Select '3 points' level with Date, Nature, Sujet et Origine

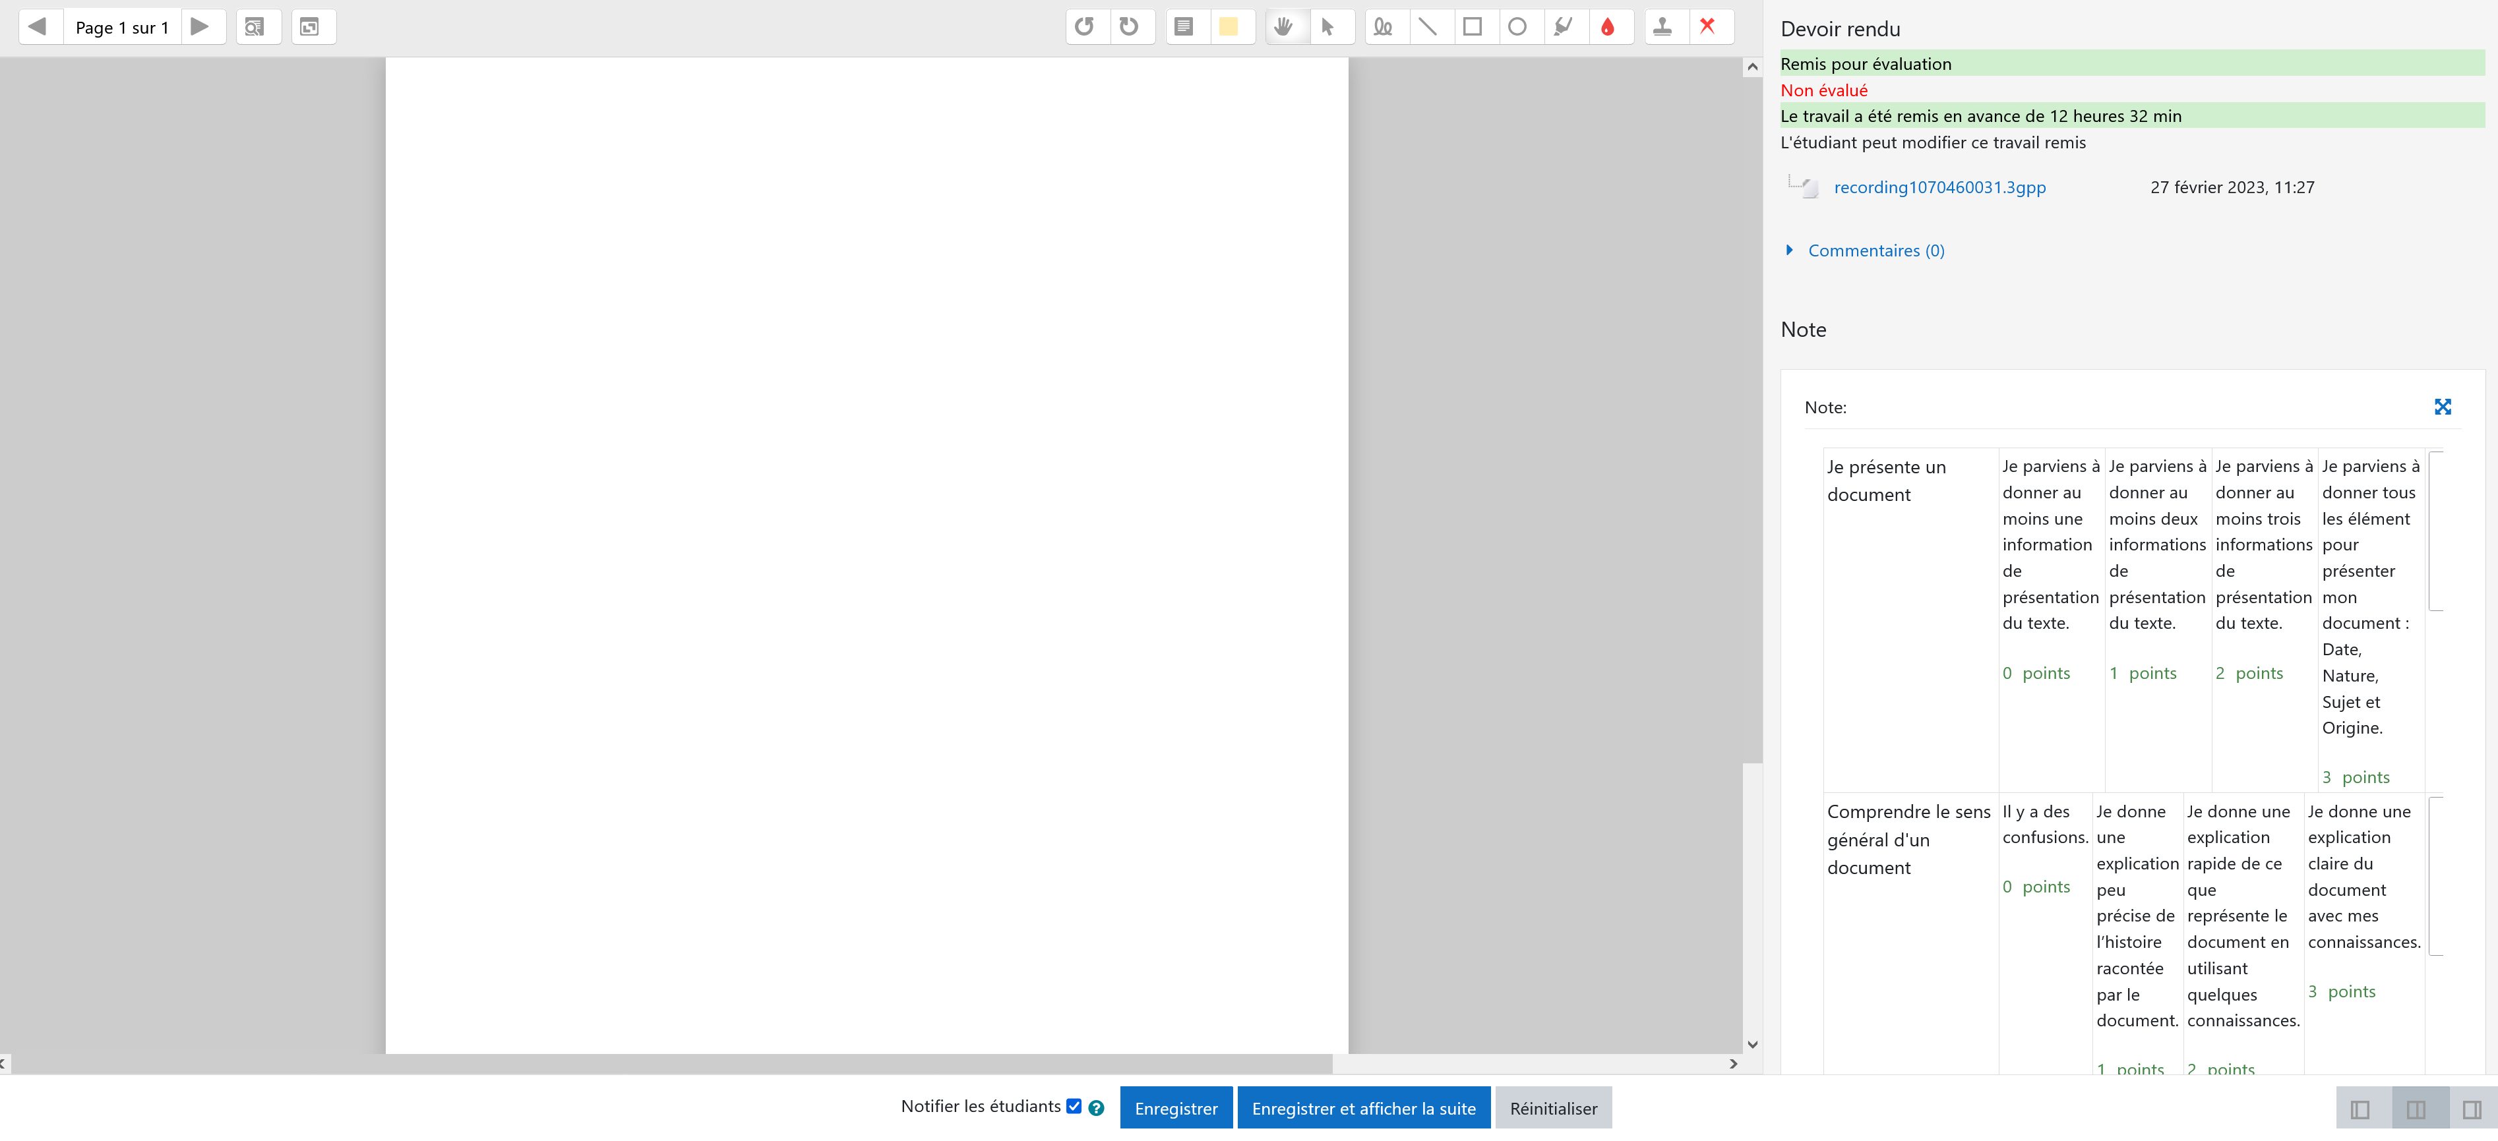pyautogui.click(x=2370, y=620)
